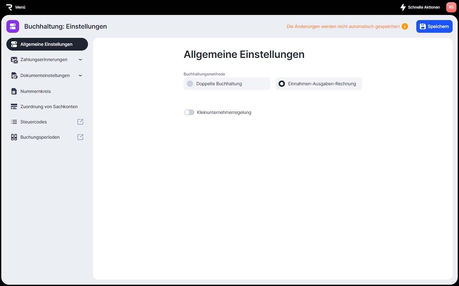Select Doppelte Buchhaltung radio option
The height and width of the screenshot is (286, 459).
click(x=190, y=84)
